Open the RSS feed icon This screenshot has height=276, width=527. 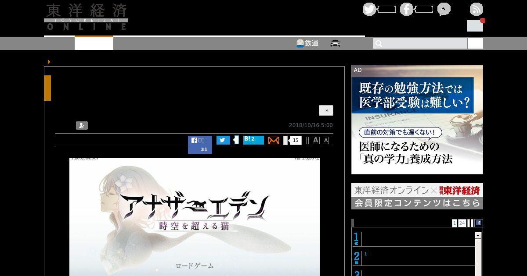(x=476, y=9)
